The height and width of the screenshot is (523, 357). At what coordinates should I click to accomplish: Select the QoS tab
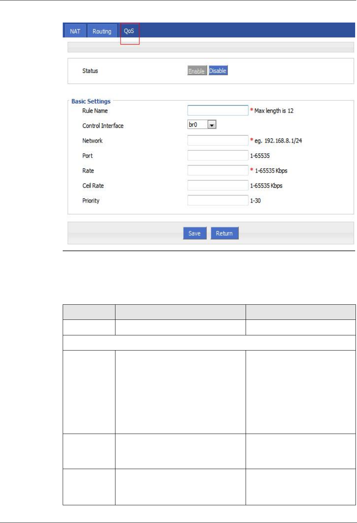pos(129,31)
